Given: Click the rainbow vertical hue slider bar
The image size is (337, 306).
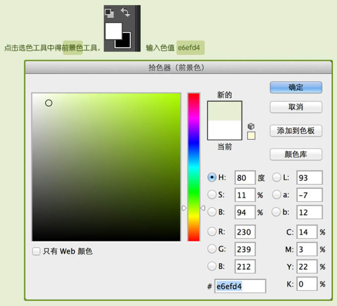Looking at the screenshot, I should click(x=194, y=167).
